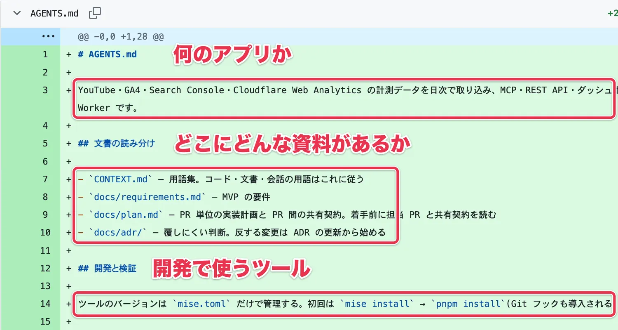This screenshot has width=618, height=330.
Task: Click line number 1
Action: [x=45, y=54]
